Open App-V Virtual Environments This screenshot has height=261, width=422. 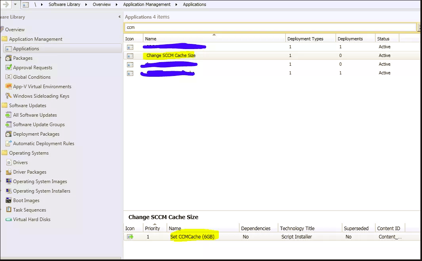(42, 87)
